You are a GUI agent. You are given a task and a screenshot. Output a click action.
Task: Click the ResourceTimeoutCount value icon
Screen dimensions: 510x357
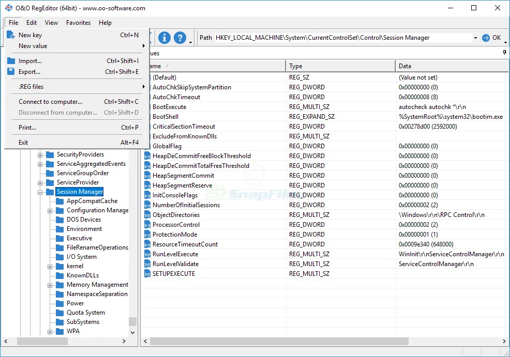point(147,244)
